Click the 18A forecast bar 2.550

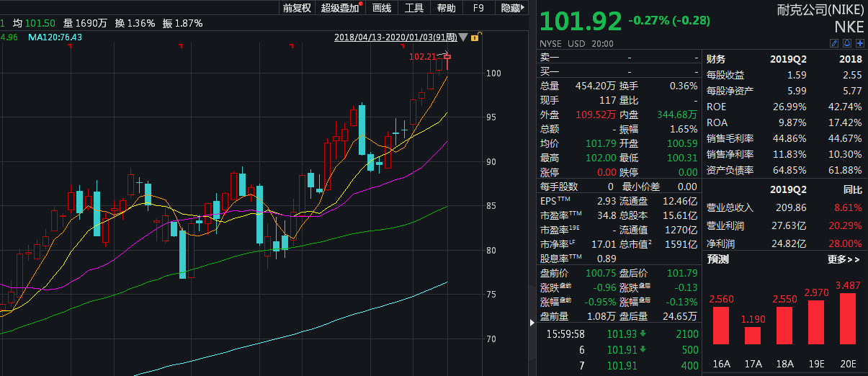click(x=784, y=326)
